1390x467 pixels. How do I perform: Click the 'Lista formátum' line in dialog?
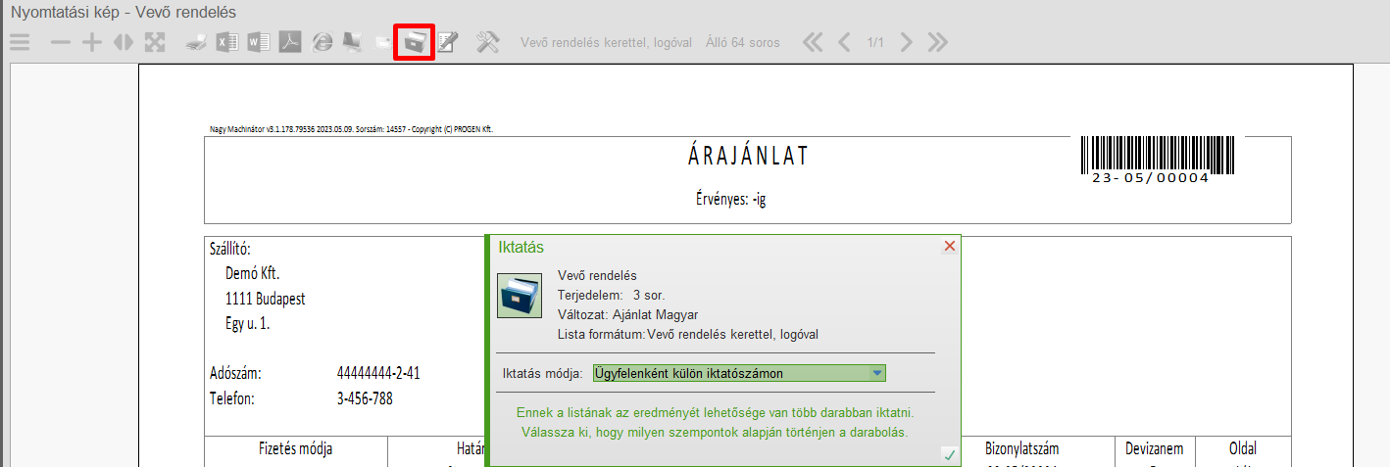[x=687, y=334]
